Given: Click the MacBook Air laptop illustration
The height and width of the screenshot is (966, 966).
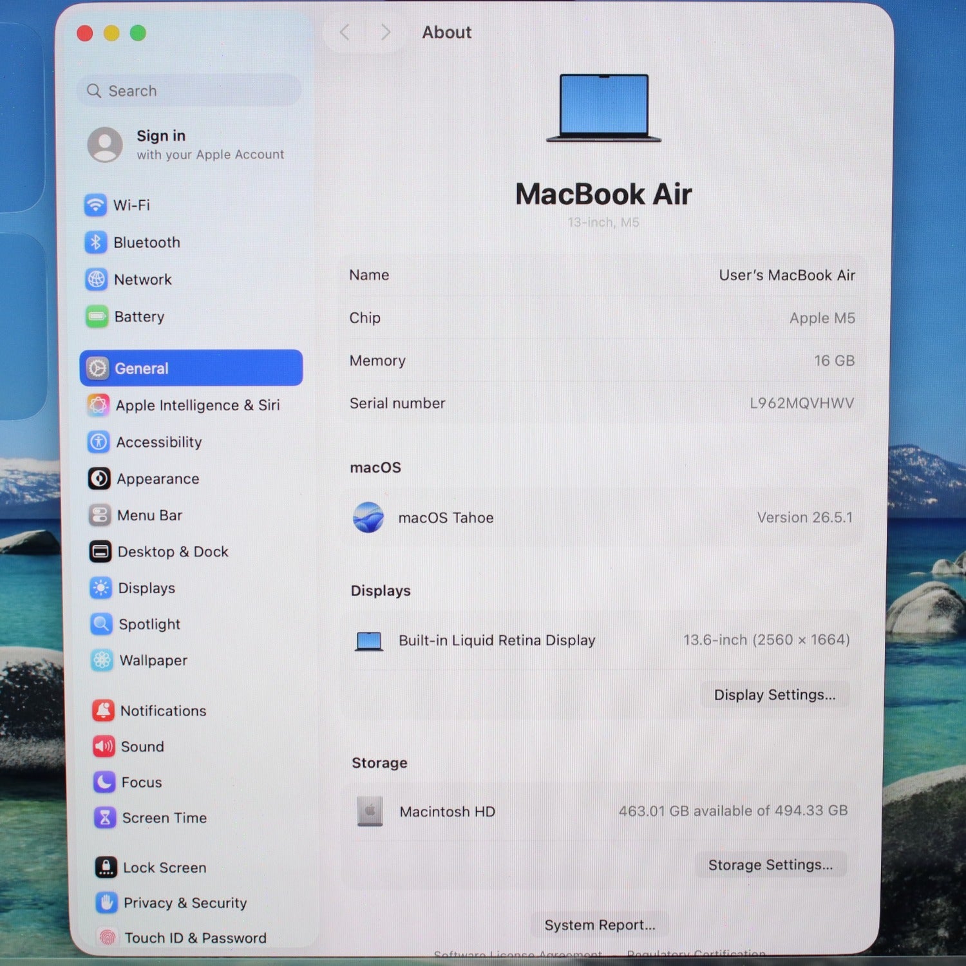Looking at the screenshot, I should pos(604,108).
